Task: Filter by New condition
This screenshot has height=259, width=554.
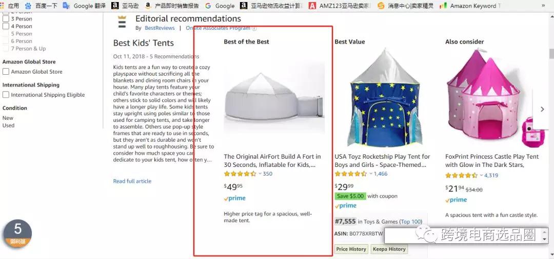Action: coord(8,118)
